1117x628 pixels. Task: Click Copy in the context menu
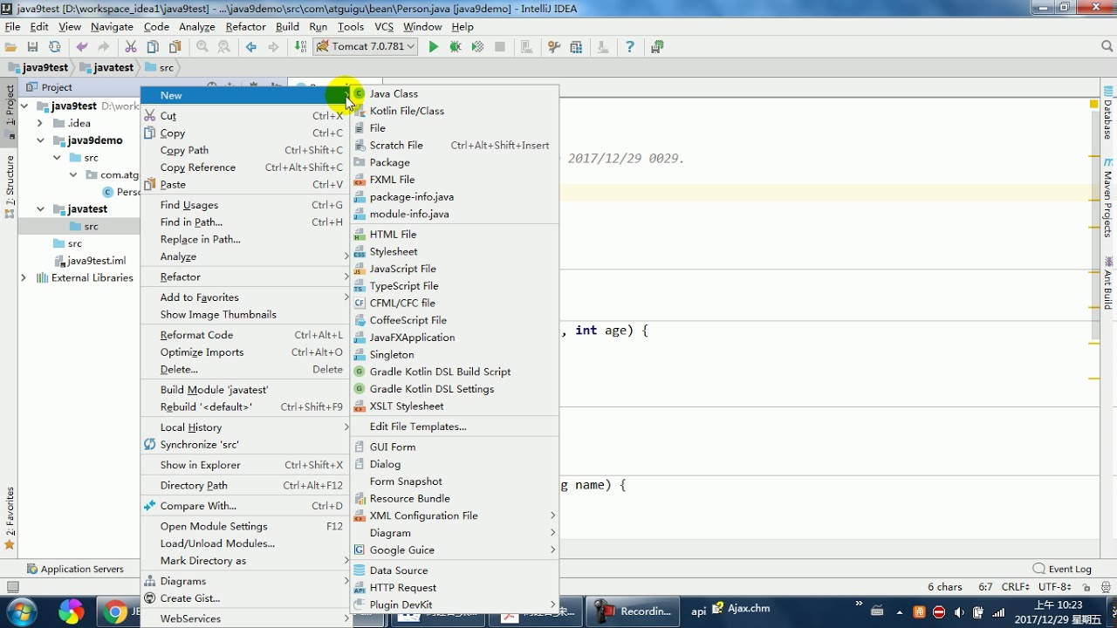pyautogui.click(x=245, y=133)
